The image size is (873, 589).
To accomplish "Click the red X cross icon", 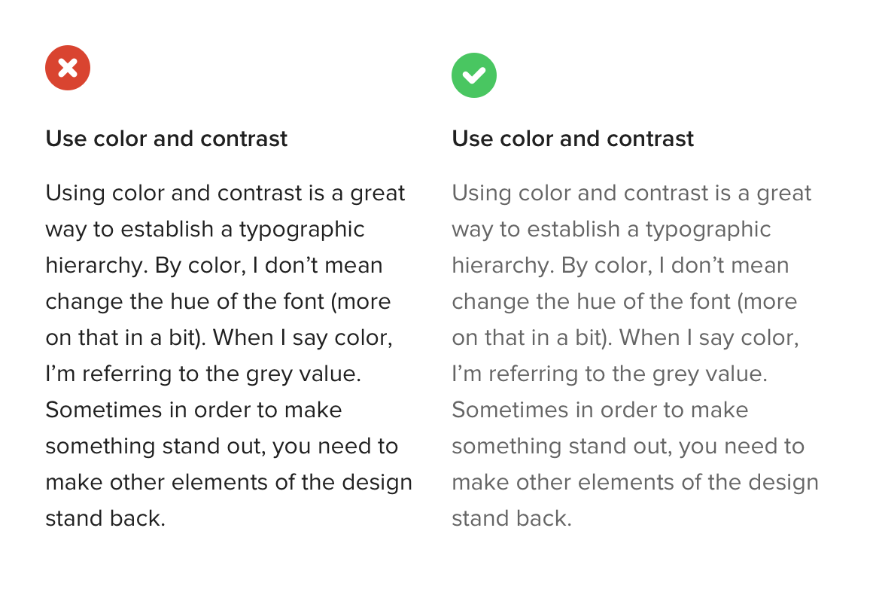I will click(68, 68).
